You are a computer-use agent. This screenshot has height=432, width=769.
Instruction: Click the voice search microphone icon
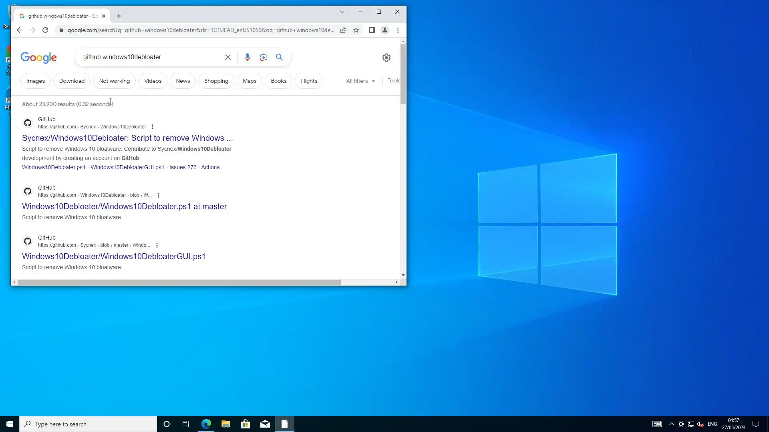point(248,57)
